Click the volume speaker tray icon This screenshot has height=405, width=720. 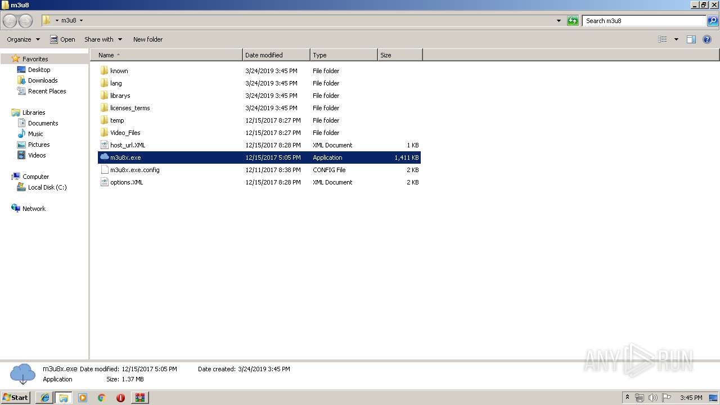pos(652,398)
